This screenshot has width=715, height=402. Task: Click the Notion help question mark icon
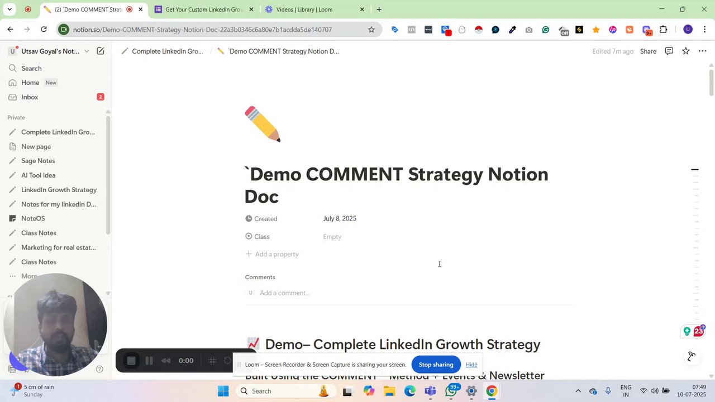pos(99,369)
